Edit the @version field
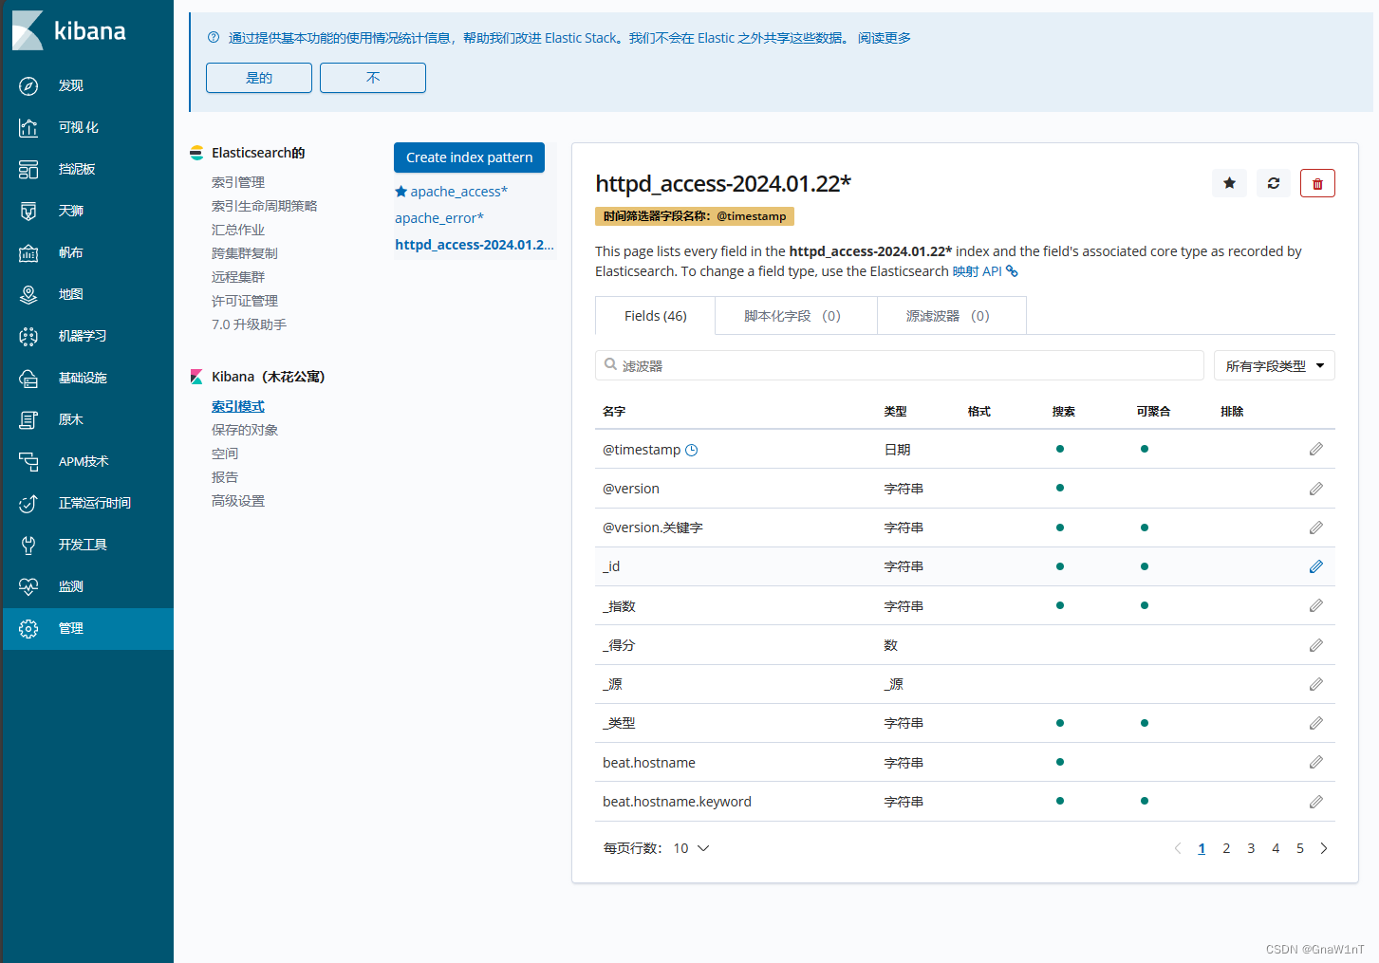The width and height of the screenshot is (1379, 963). [1316, 489]
